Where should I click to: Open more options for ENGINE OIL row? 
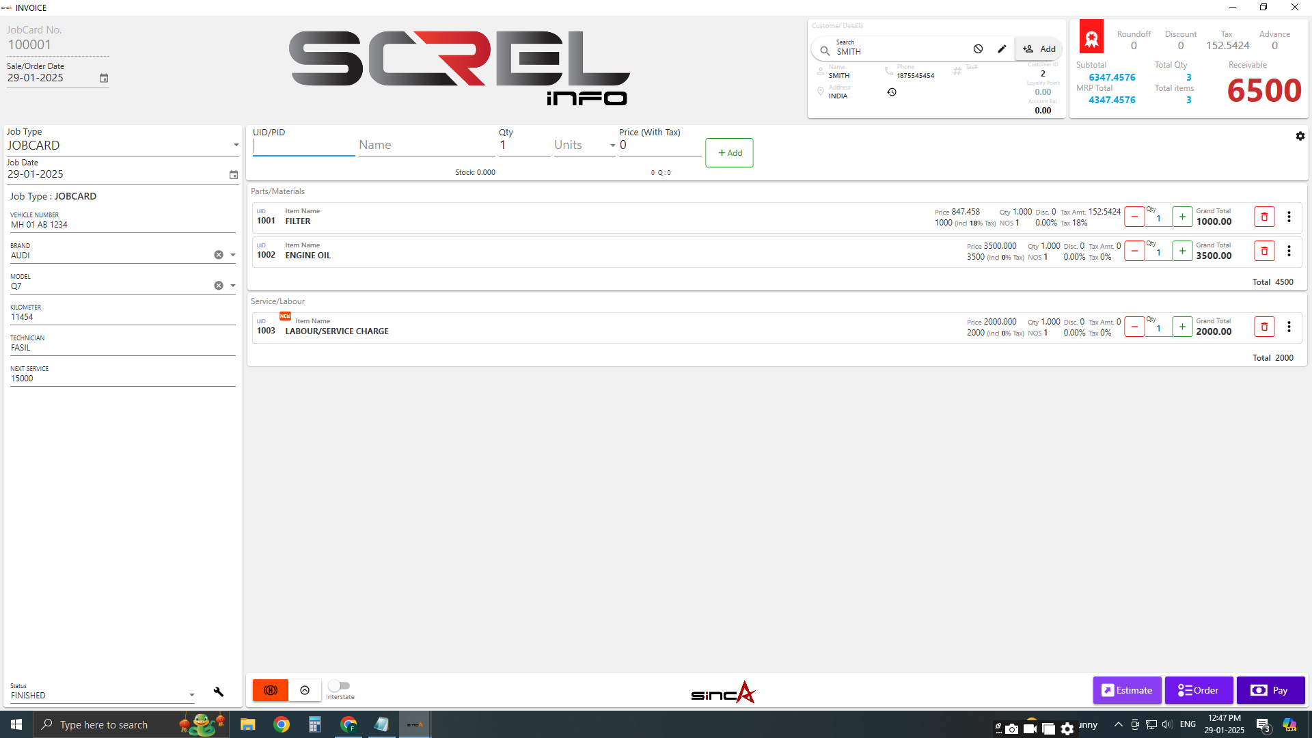[1289, 251]
